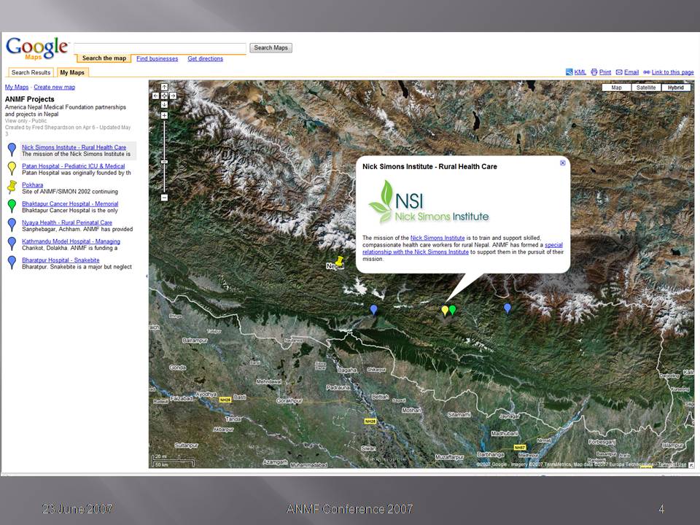Close the Nick Simons Institute info bubble
This screenshot has height=525, width=700.
point(563,163)
